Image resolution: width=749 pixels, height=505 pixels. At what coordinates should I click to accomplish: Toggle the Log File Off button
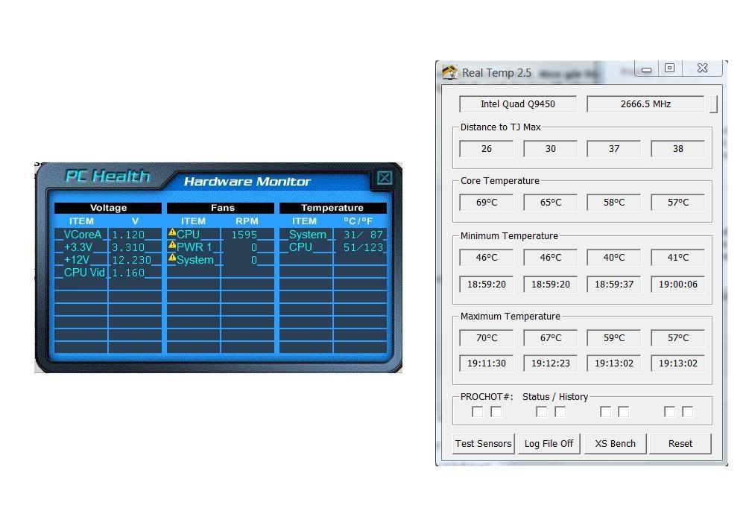[x=549, y=443]
